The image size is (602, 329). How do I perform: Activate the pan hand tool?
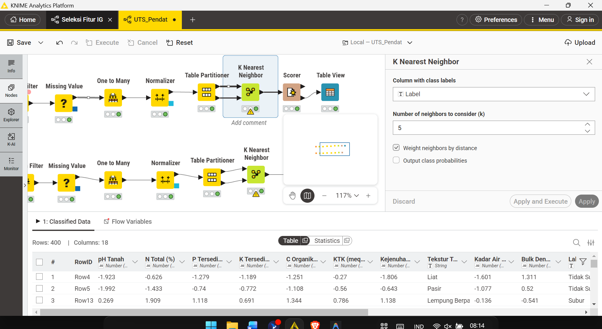[x=292, y=196]
